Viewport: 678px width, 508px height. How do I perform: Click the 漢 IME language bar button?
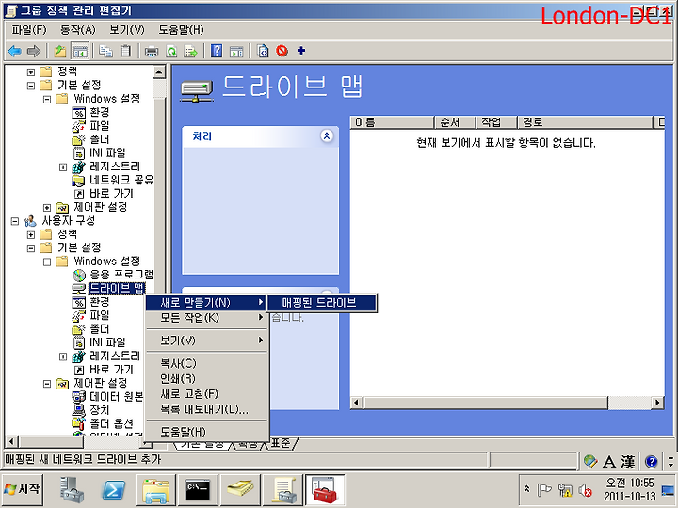tap(628, 462)
